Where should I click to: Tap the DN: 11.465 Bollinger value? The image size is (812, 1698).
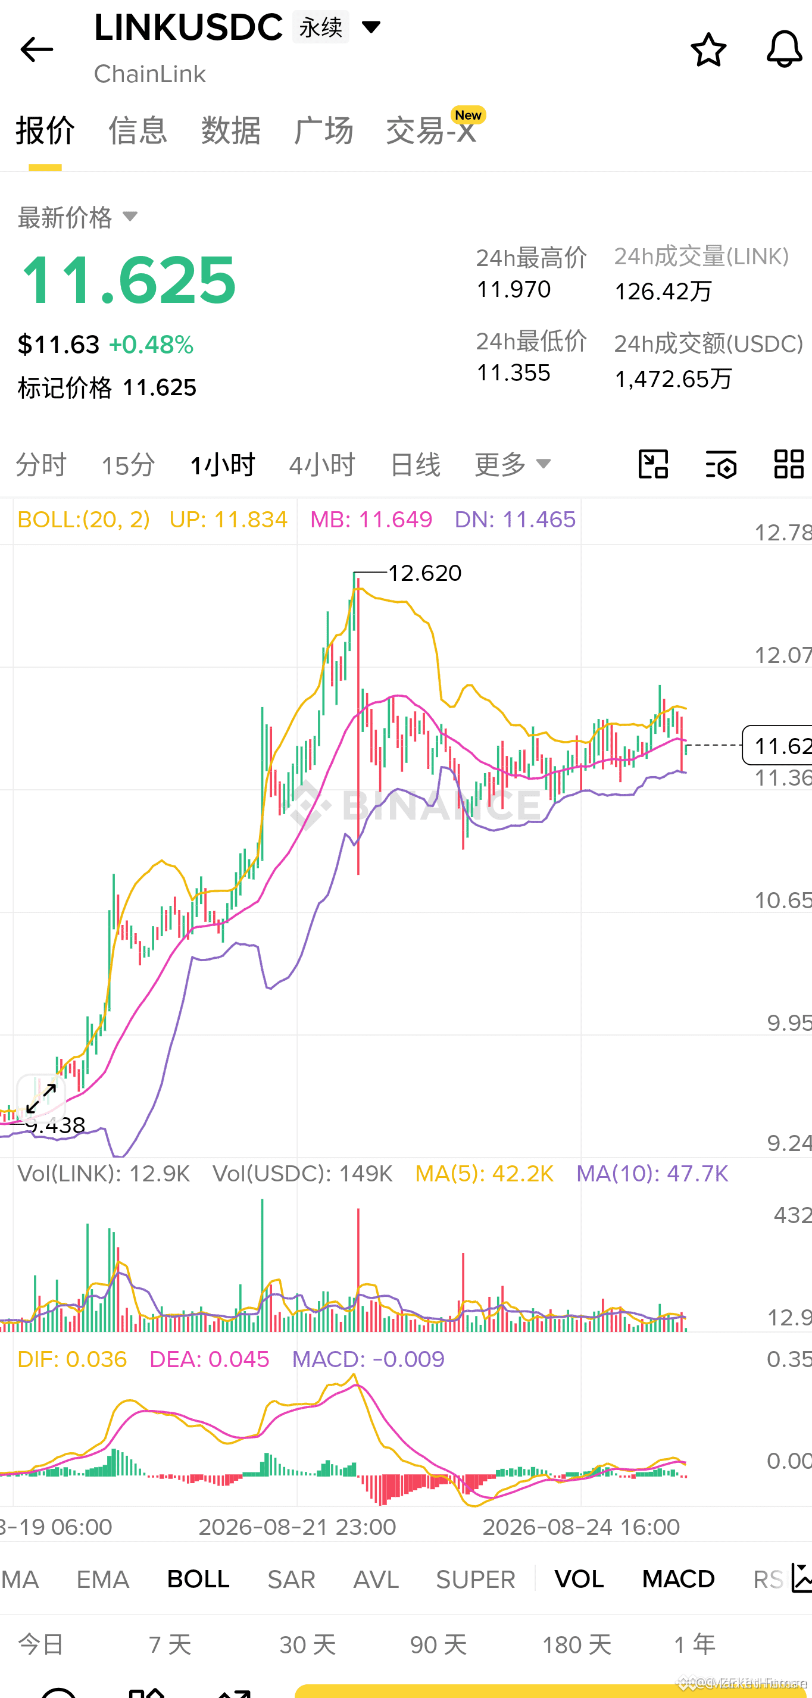515,520
